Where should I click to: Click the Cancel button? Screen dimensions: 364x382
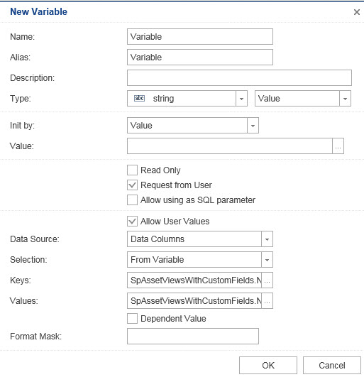(x=332, y=365)
